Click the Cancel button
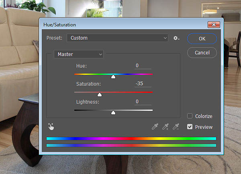Screen dimensions: 241x174 click(x=202, y=53)
